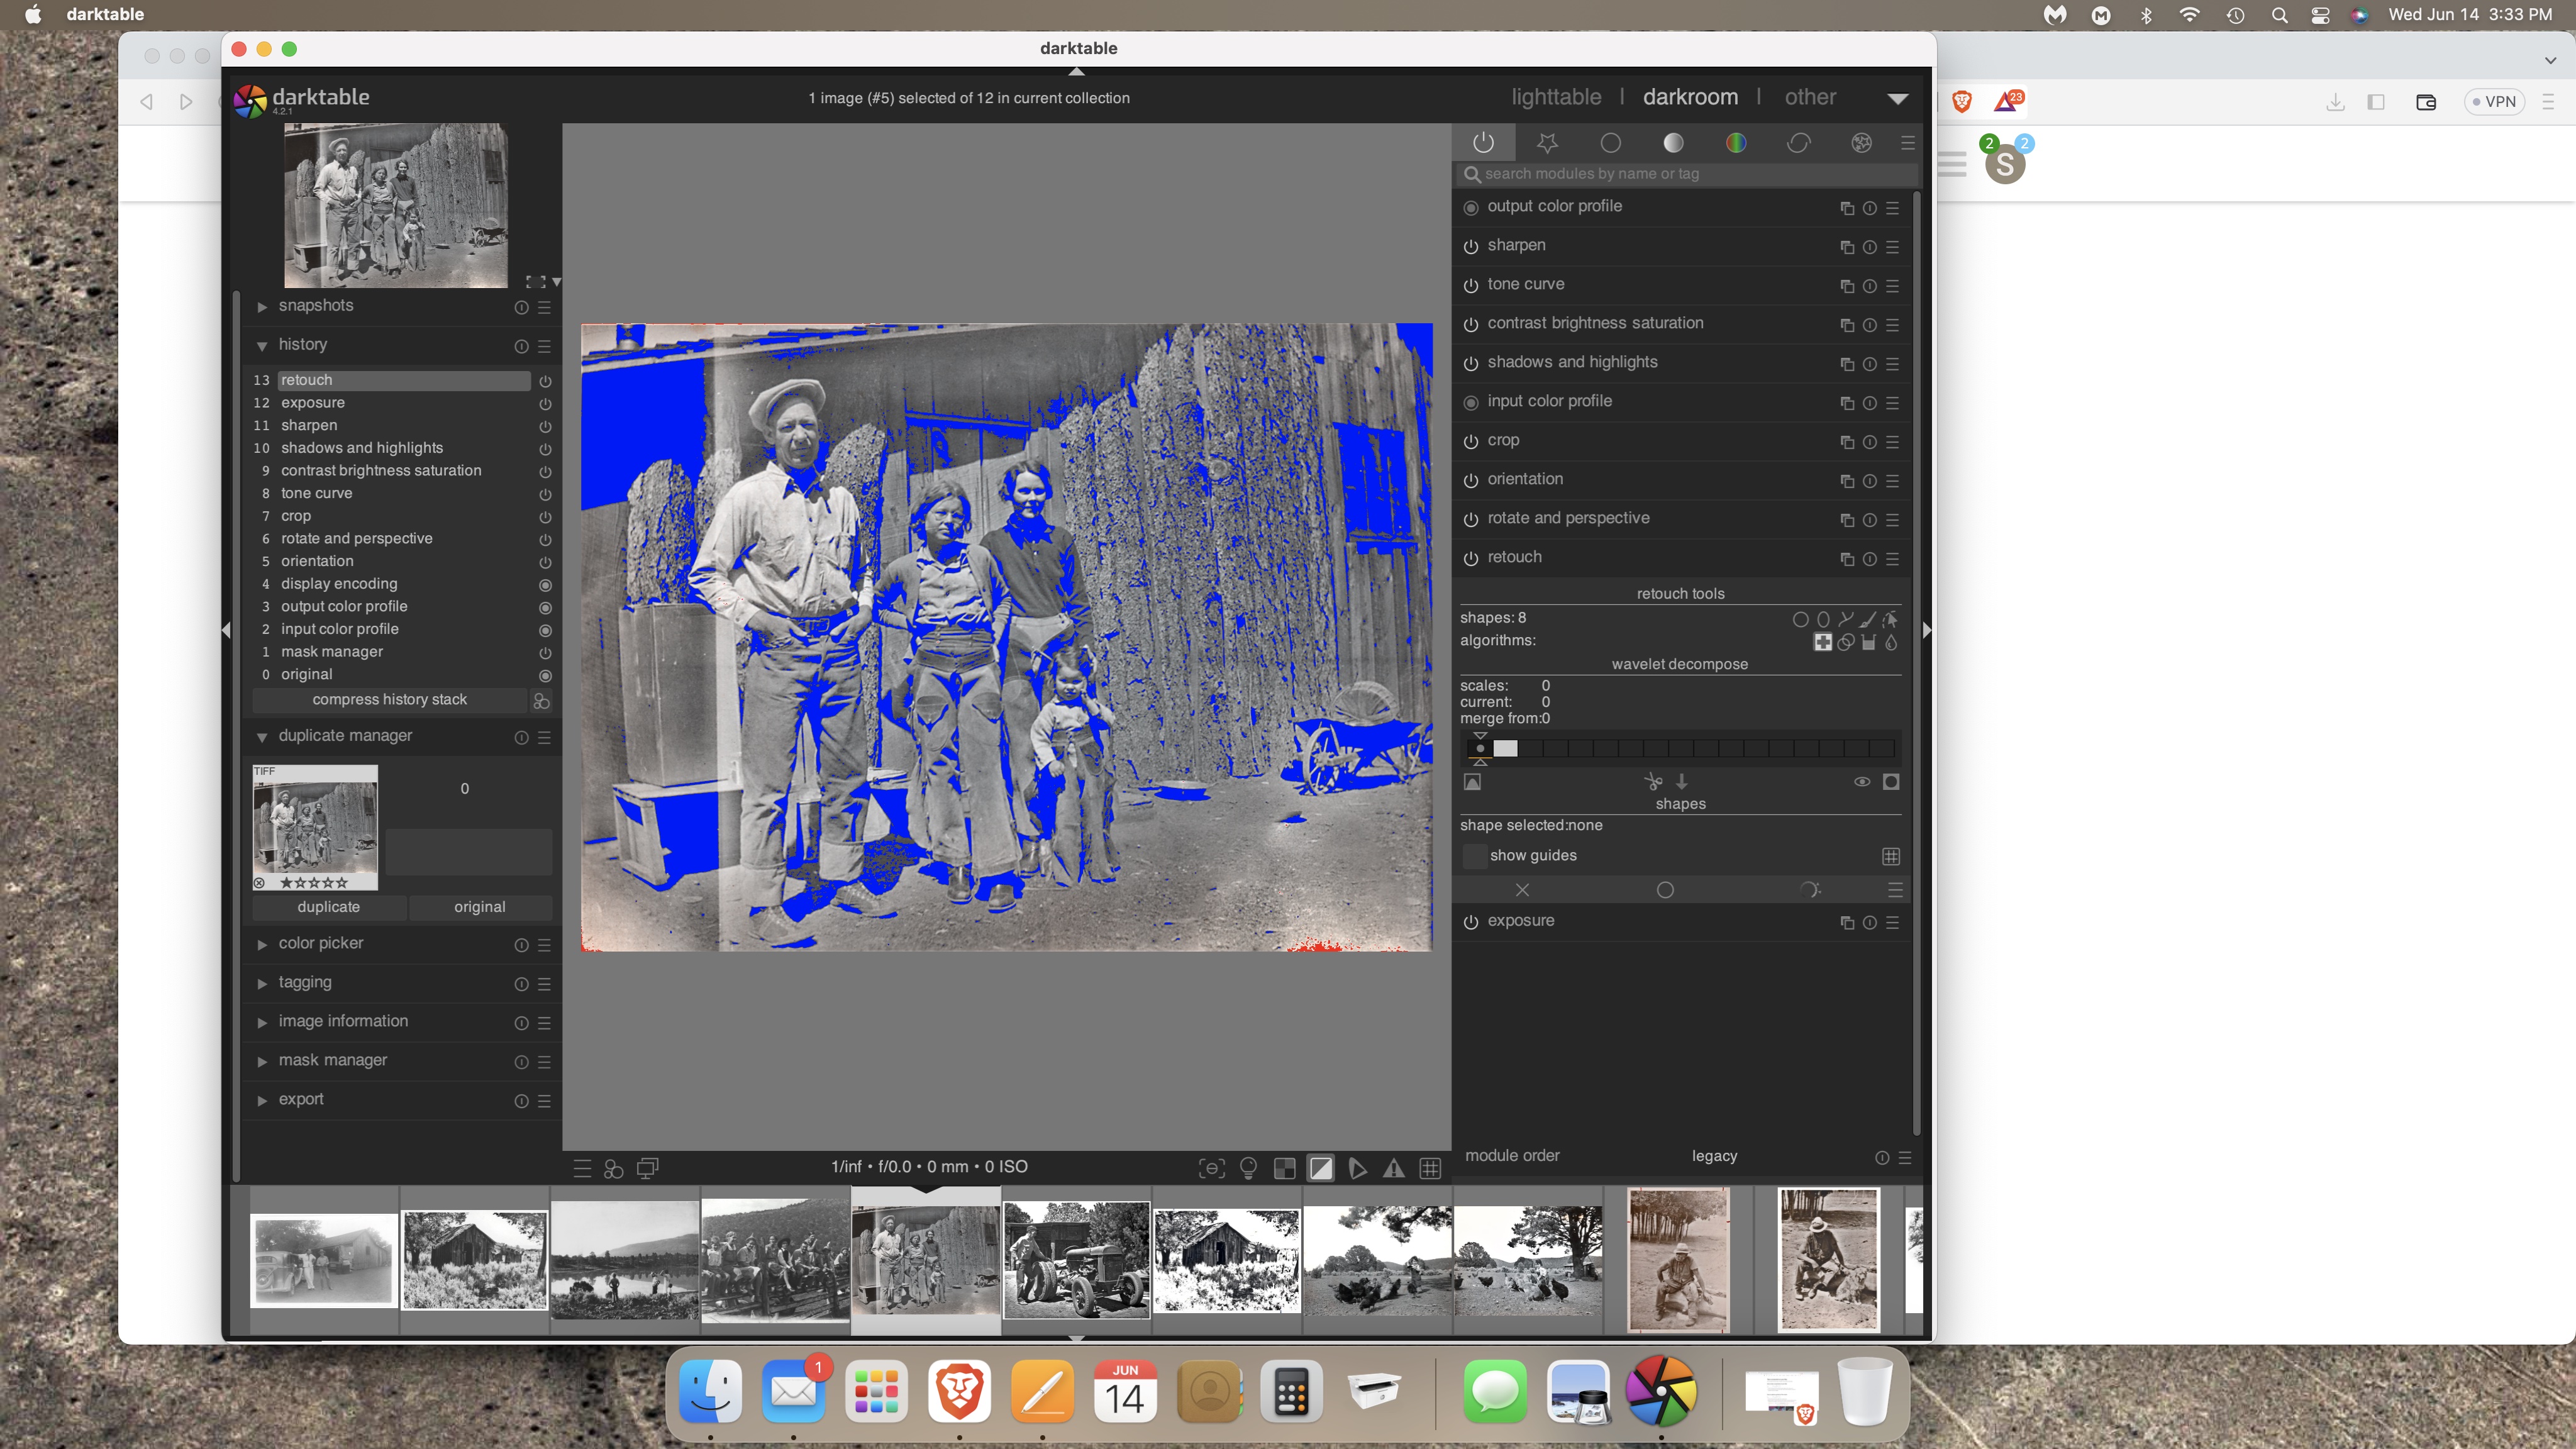Select the brush shape tool in retouch

[1867, 619]
